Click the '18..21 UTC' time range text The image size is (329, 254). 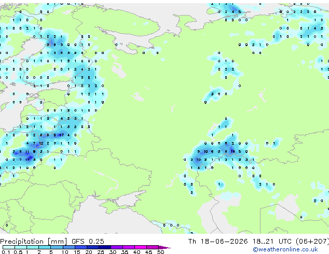tap(272, 242)
